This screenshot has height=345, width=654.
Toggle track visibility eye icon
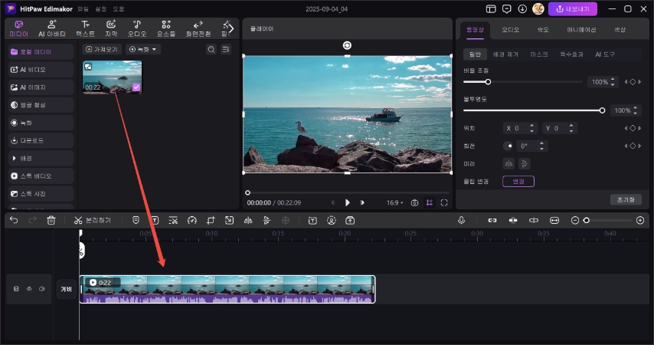(29, 289)
